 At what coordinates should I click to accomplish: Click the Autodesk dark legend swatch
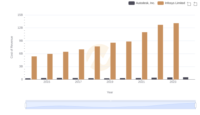(x=131, y=3)
